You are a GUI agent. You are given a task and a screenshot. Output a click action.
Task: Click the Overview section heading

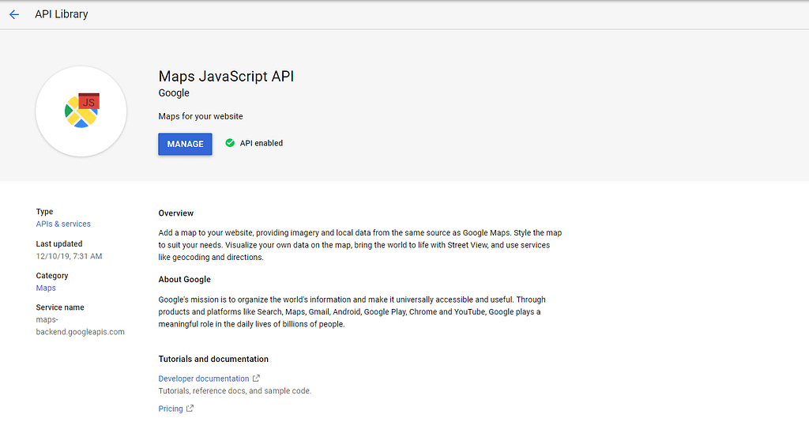pos(175,213)
